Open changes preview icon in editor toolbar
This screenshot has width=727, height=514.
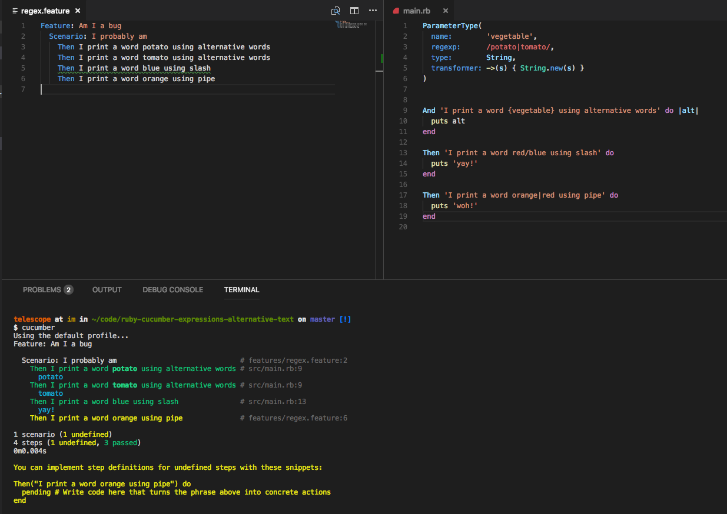pos(336,11)
